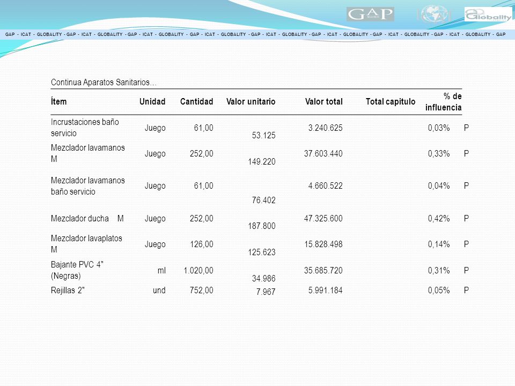Click 'Juego' unit in Mezclador ducha row

coord(155,219)
